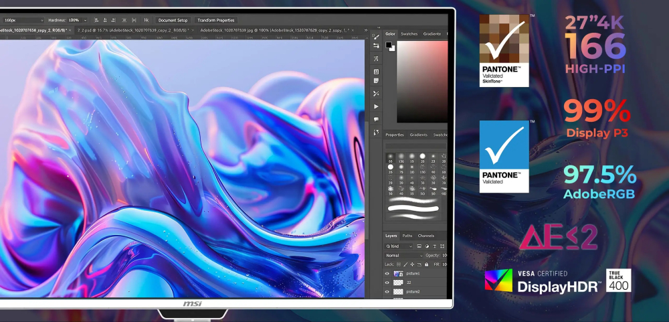
Task: Open the History icon at the dock bottom
Action: 376,133
